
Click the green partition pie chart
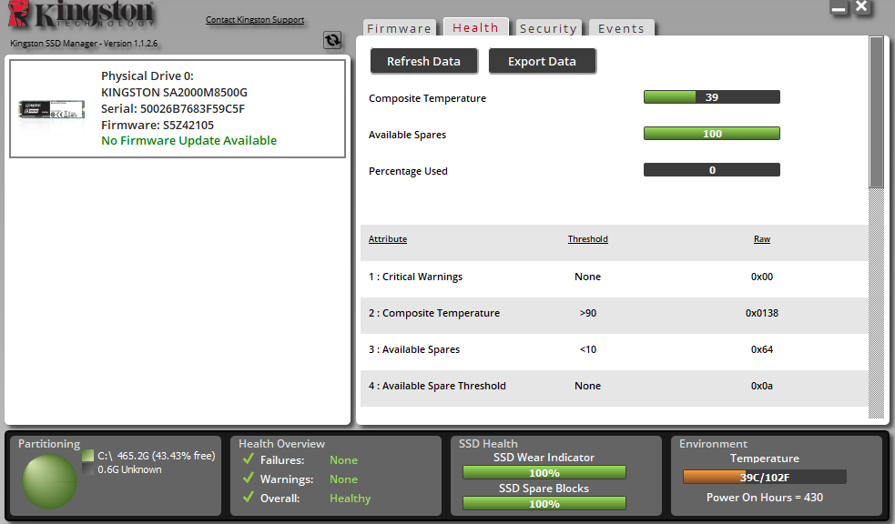point(50,482)
